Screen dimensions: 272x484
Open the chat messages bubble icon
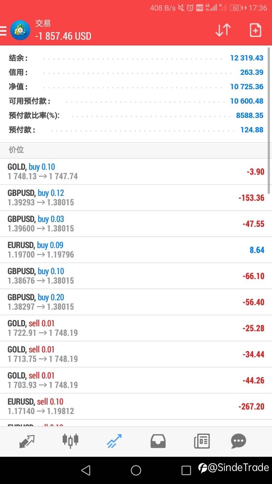[x=238, y=441]
